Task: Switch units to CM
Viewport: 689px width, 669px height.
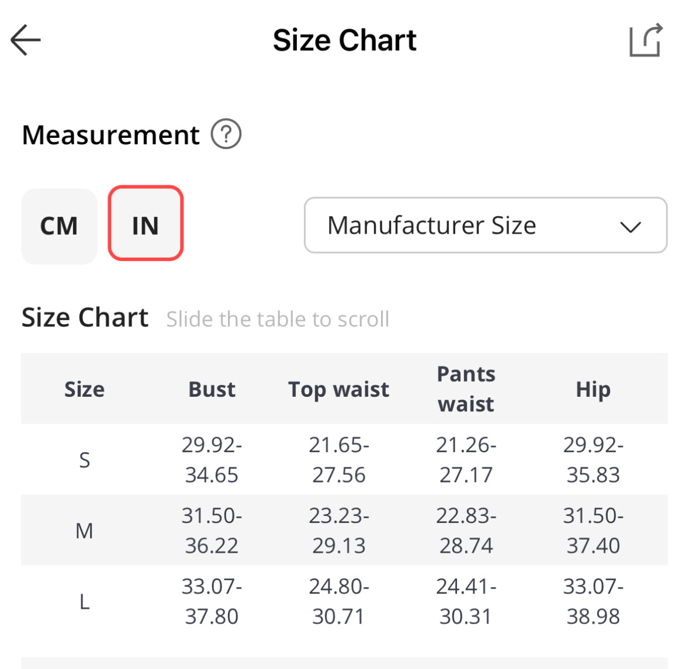Action: pyautogui.click(x=59, y=226)
